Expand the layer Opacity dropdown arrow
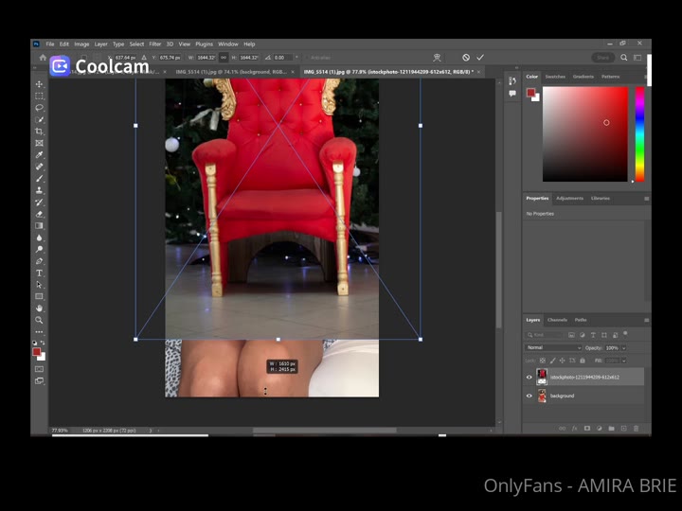 tap(623, 347)
